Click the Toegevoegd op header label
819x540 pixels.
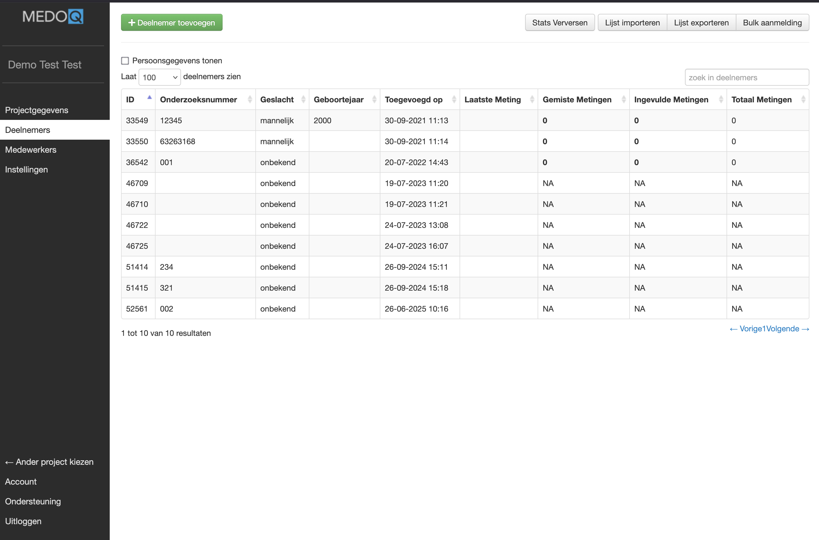414,100
